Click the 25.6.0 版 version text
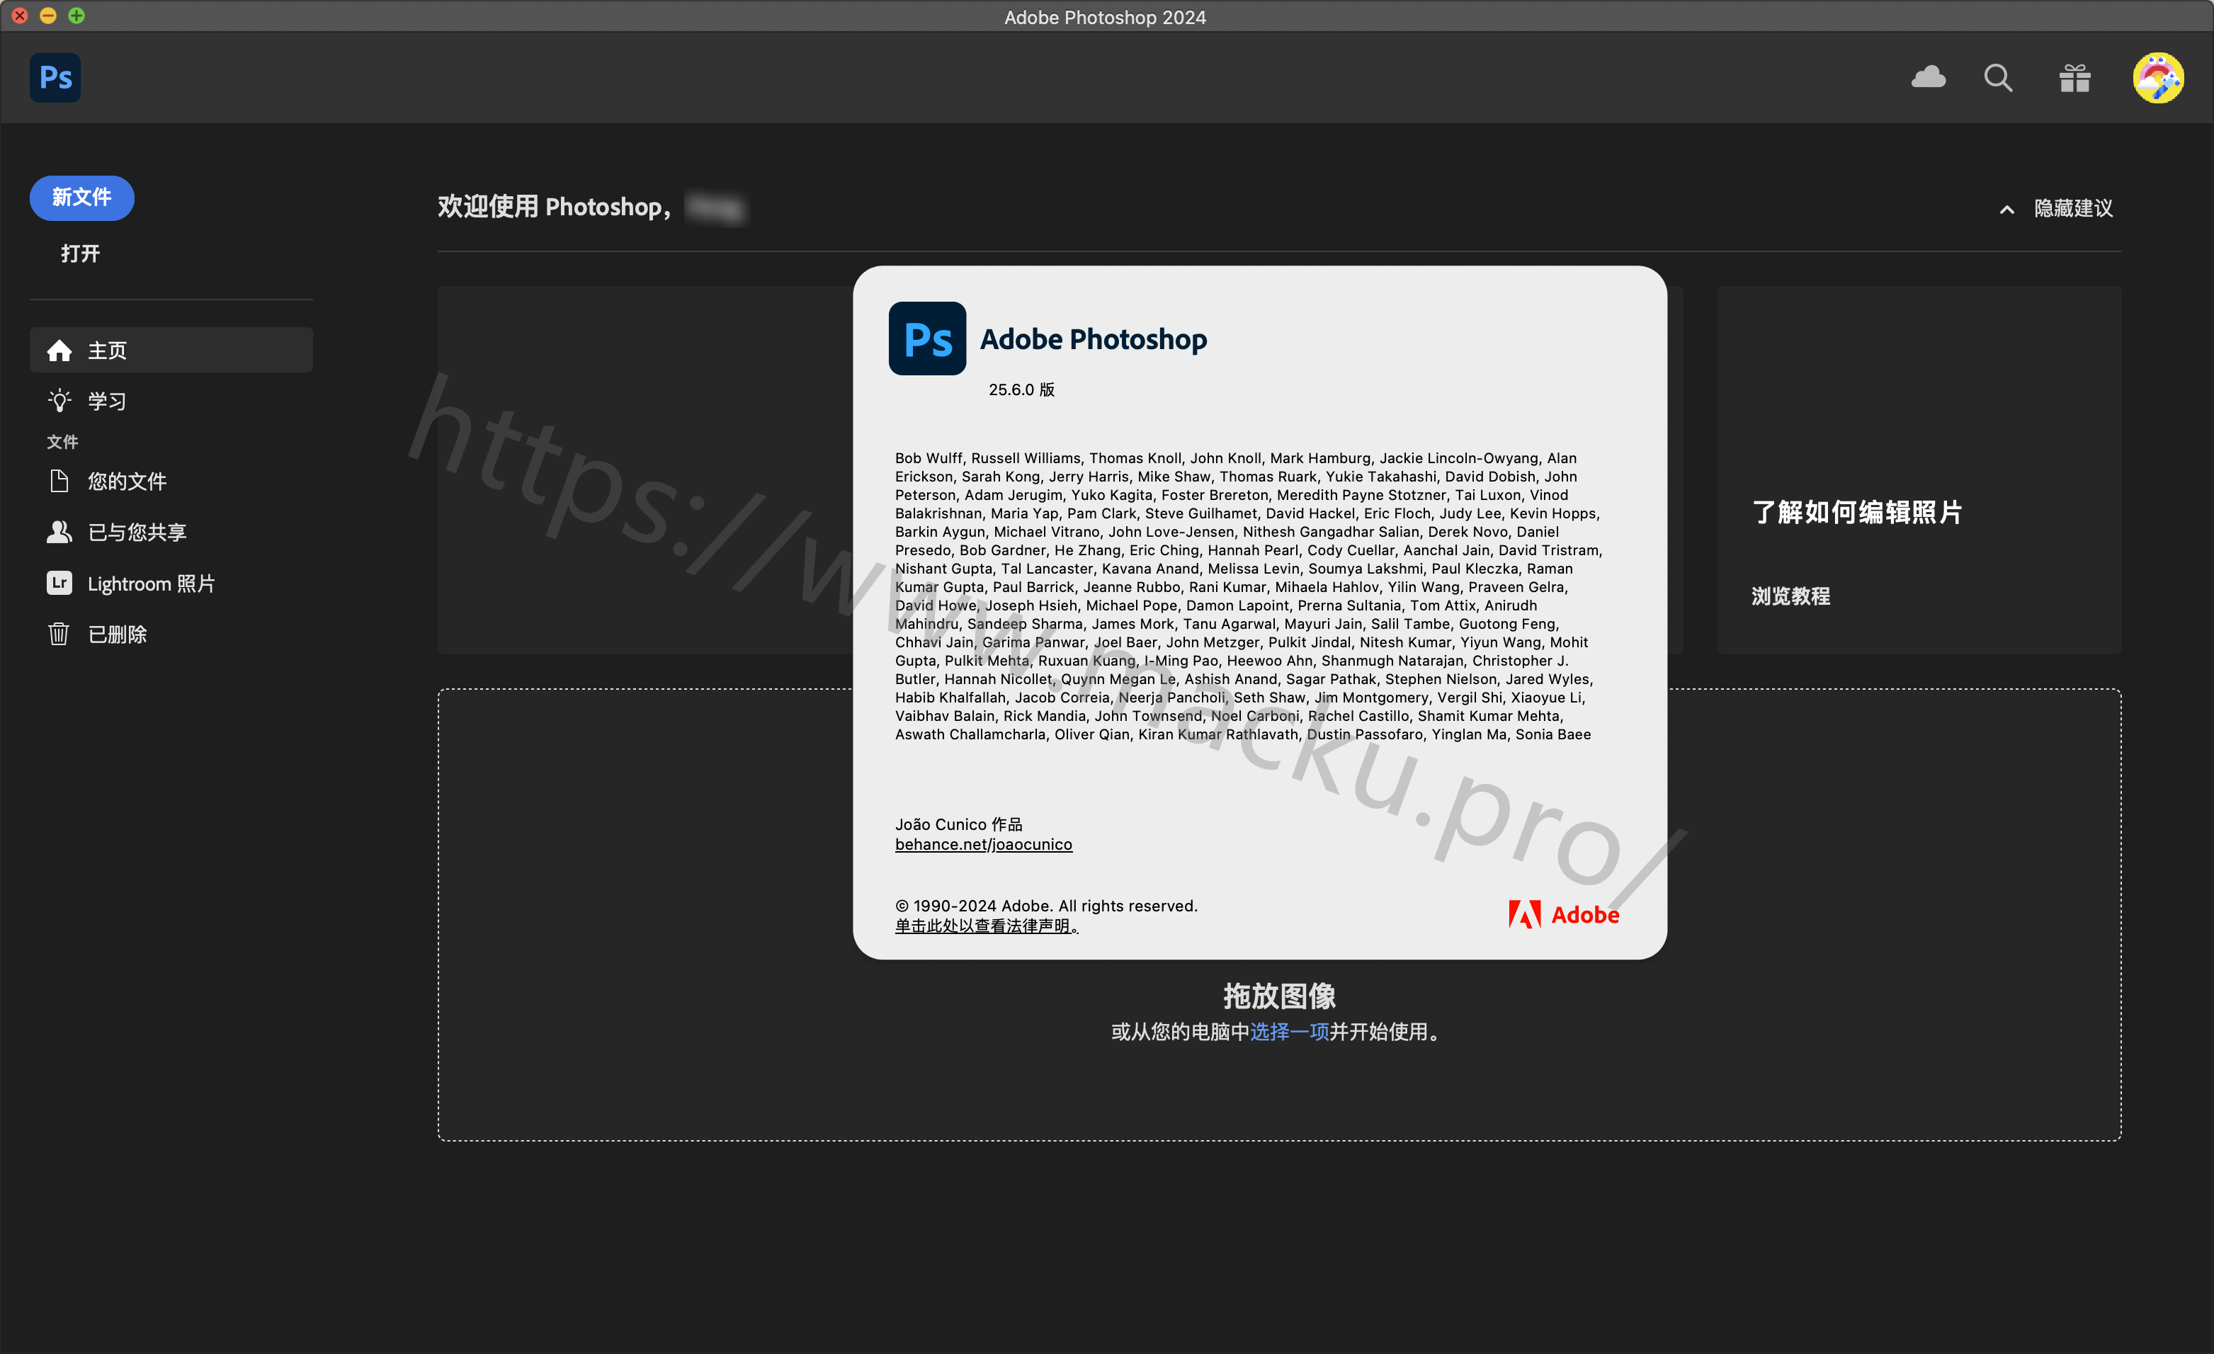 [1021, 390]
